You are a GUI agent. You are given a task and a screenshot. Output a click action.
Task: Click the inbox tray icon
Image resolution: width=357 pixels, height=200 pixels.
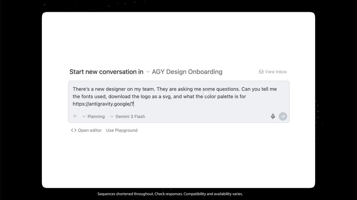click(261, 72)
